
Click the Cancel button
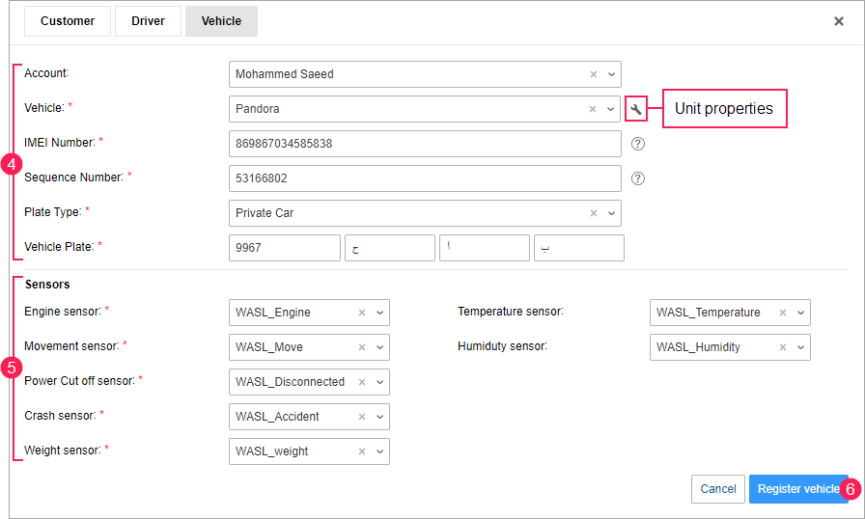tap(717, 489)
